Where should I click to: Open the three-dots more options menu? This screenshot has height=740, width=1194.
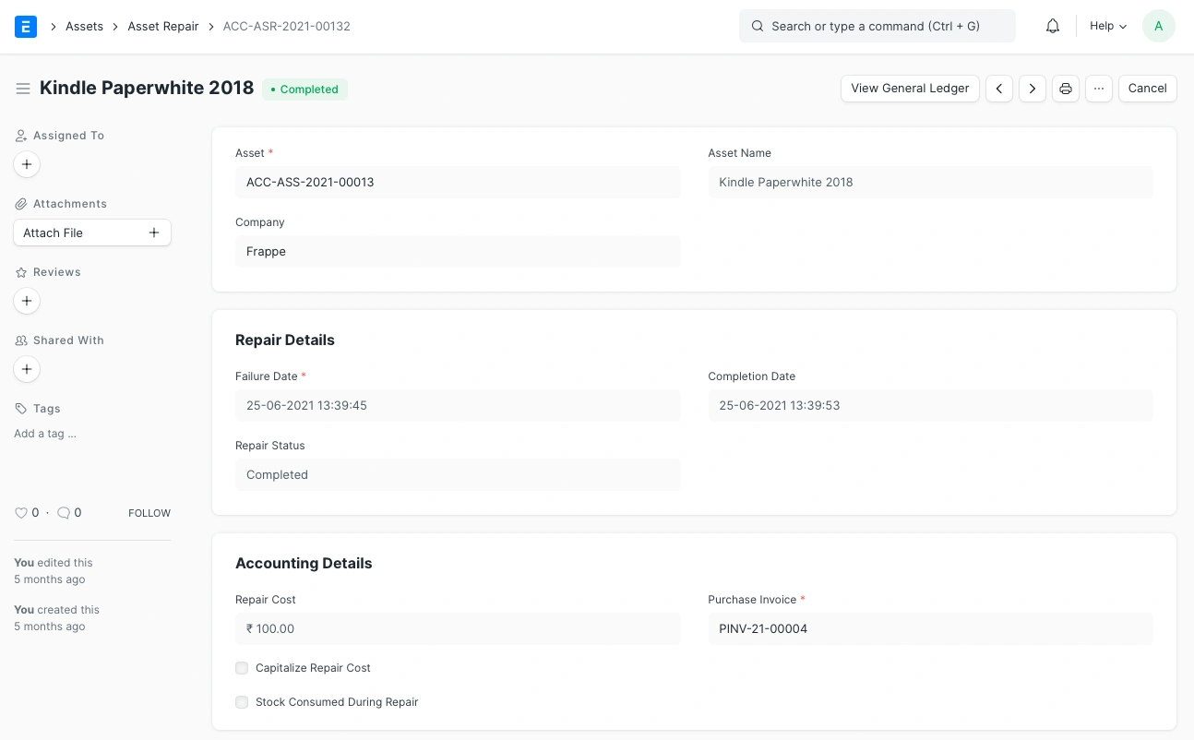1098,89
